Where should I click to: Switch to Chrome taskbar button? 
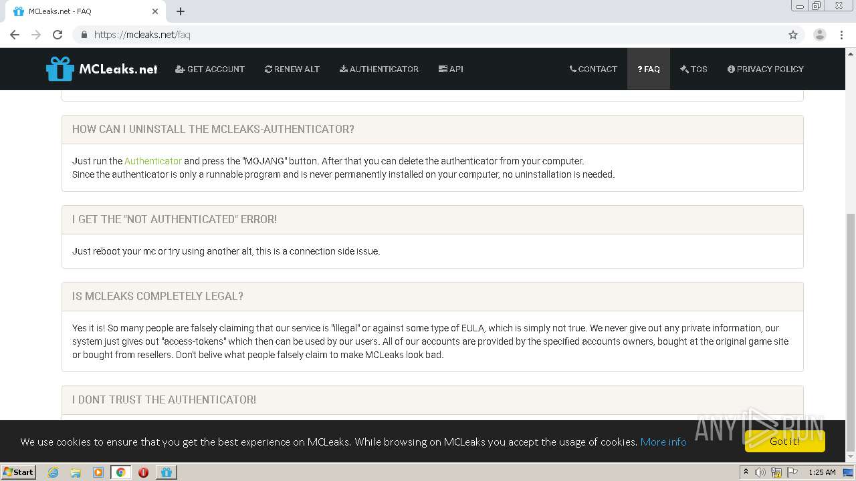120,472
